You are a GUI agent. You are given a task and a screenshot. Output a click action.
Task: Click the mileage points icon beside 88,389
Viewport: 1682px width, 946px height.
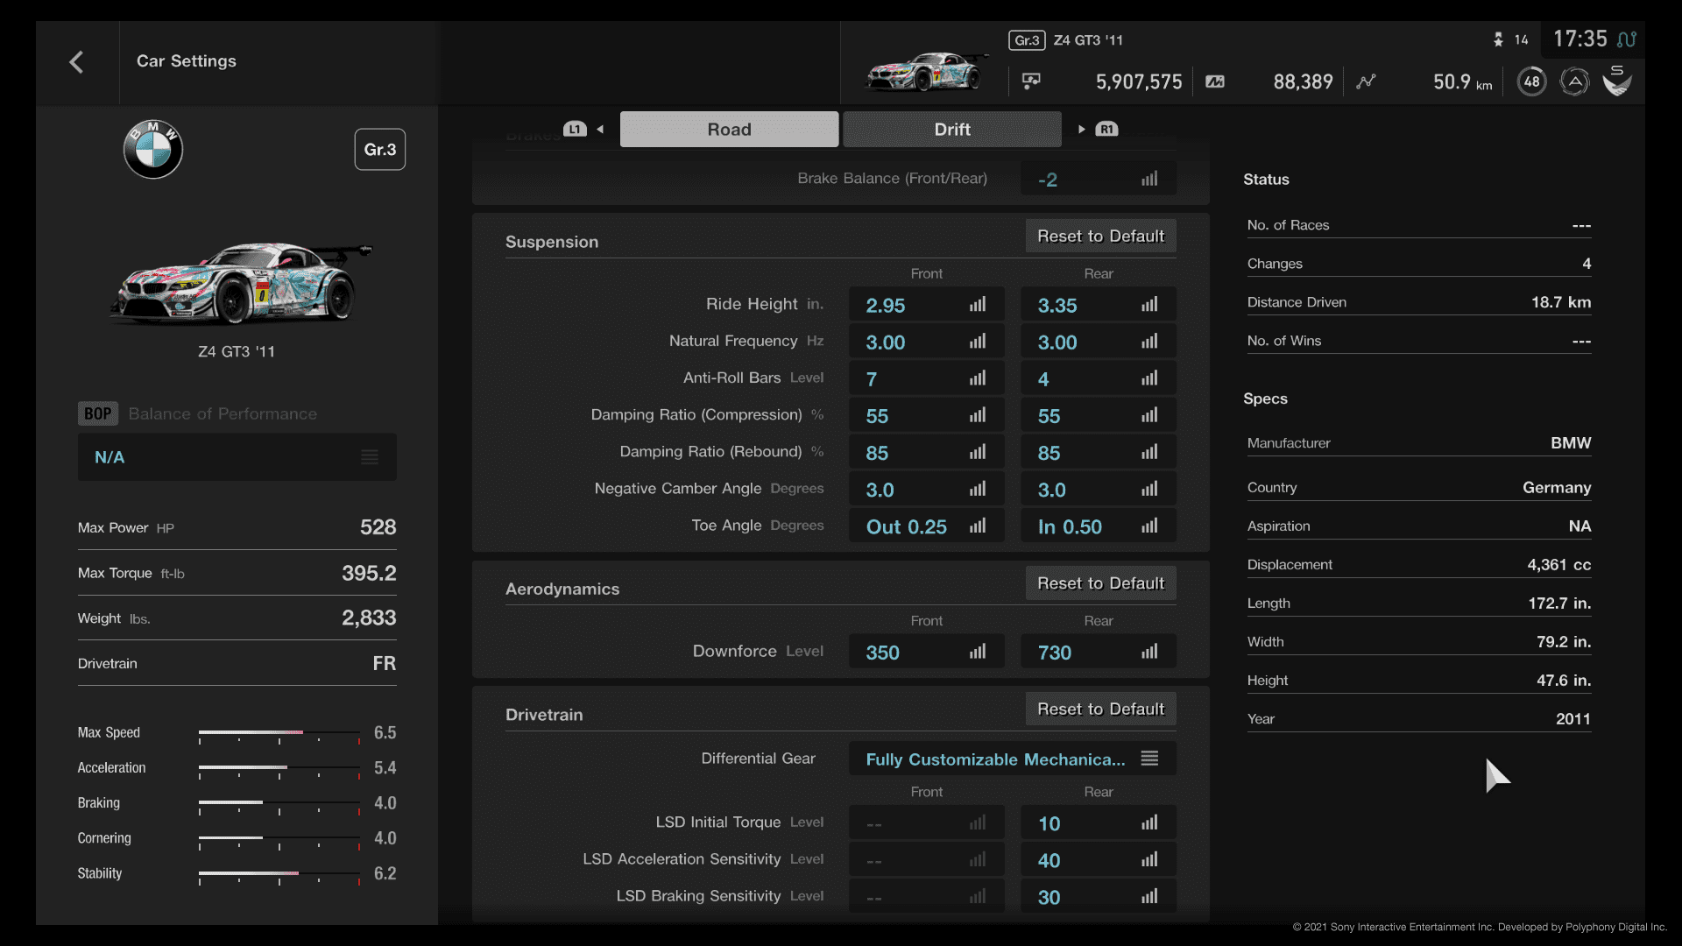point(1215,81)
